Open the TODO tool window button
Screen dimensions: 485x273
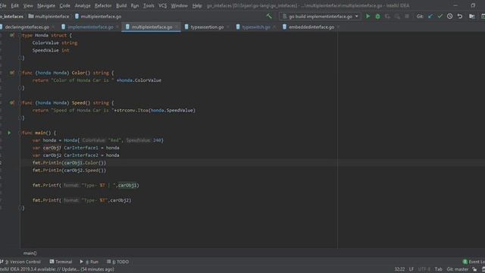point(118,262)
